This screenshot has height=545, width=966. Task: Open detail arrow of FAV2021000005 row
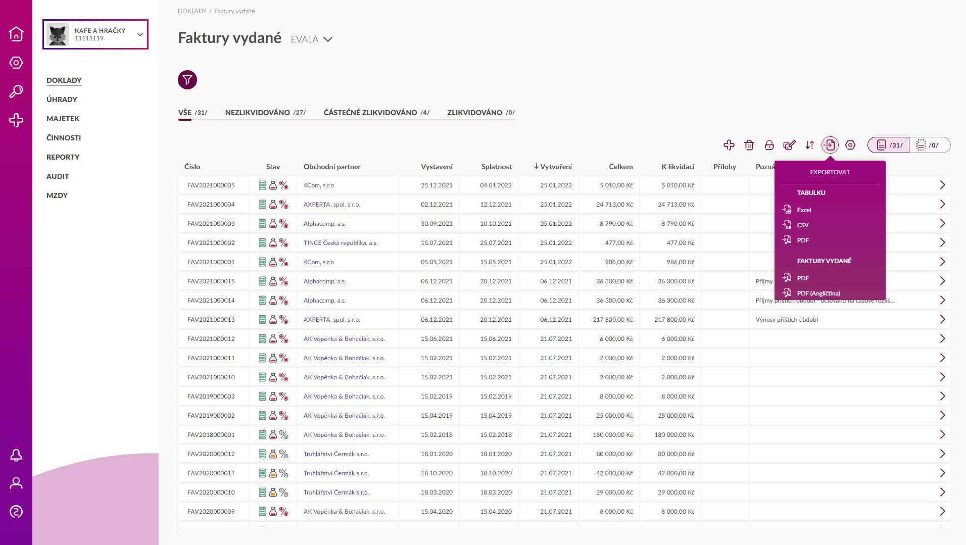(942, 185)
